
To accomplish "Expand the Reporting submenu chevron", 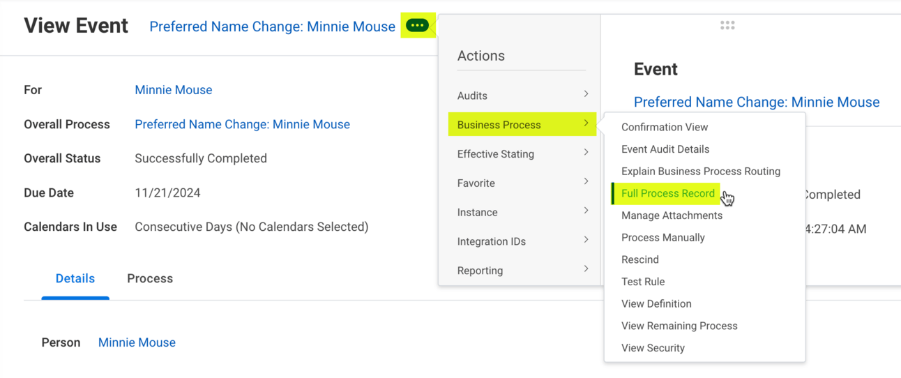I will click(586, 269).
